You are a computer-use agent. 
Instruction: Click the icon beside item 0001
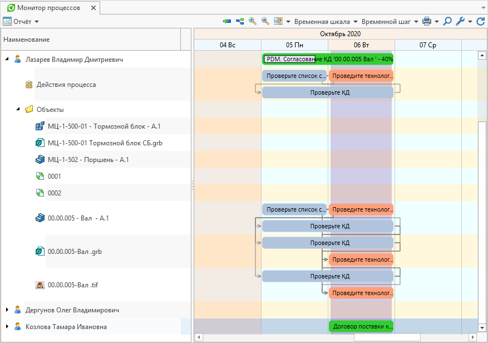pos(40,176)
